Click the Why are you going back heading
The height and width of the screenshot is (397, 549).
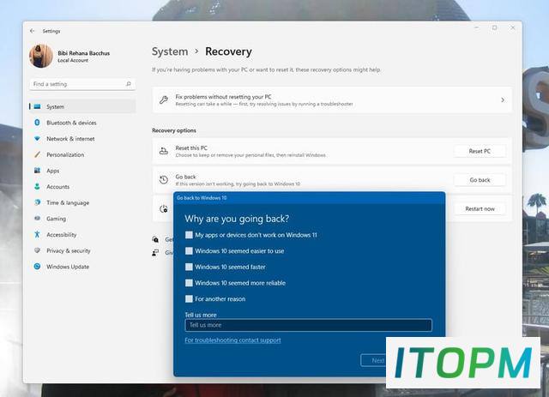pos(237,219)
